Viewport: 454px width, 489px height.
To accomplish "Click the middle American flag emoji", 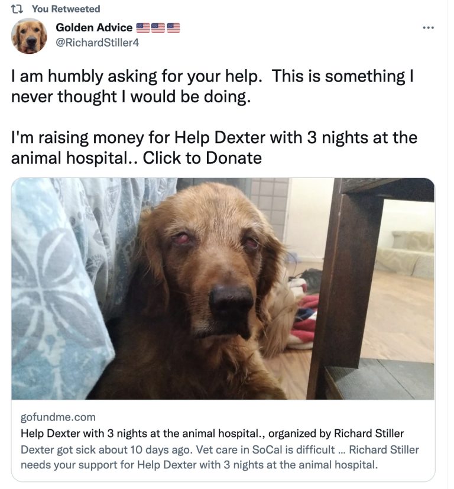I will pyautogui.click(x=158, y=27).
